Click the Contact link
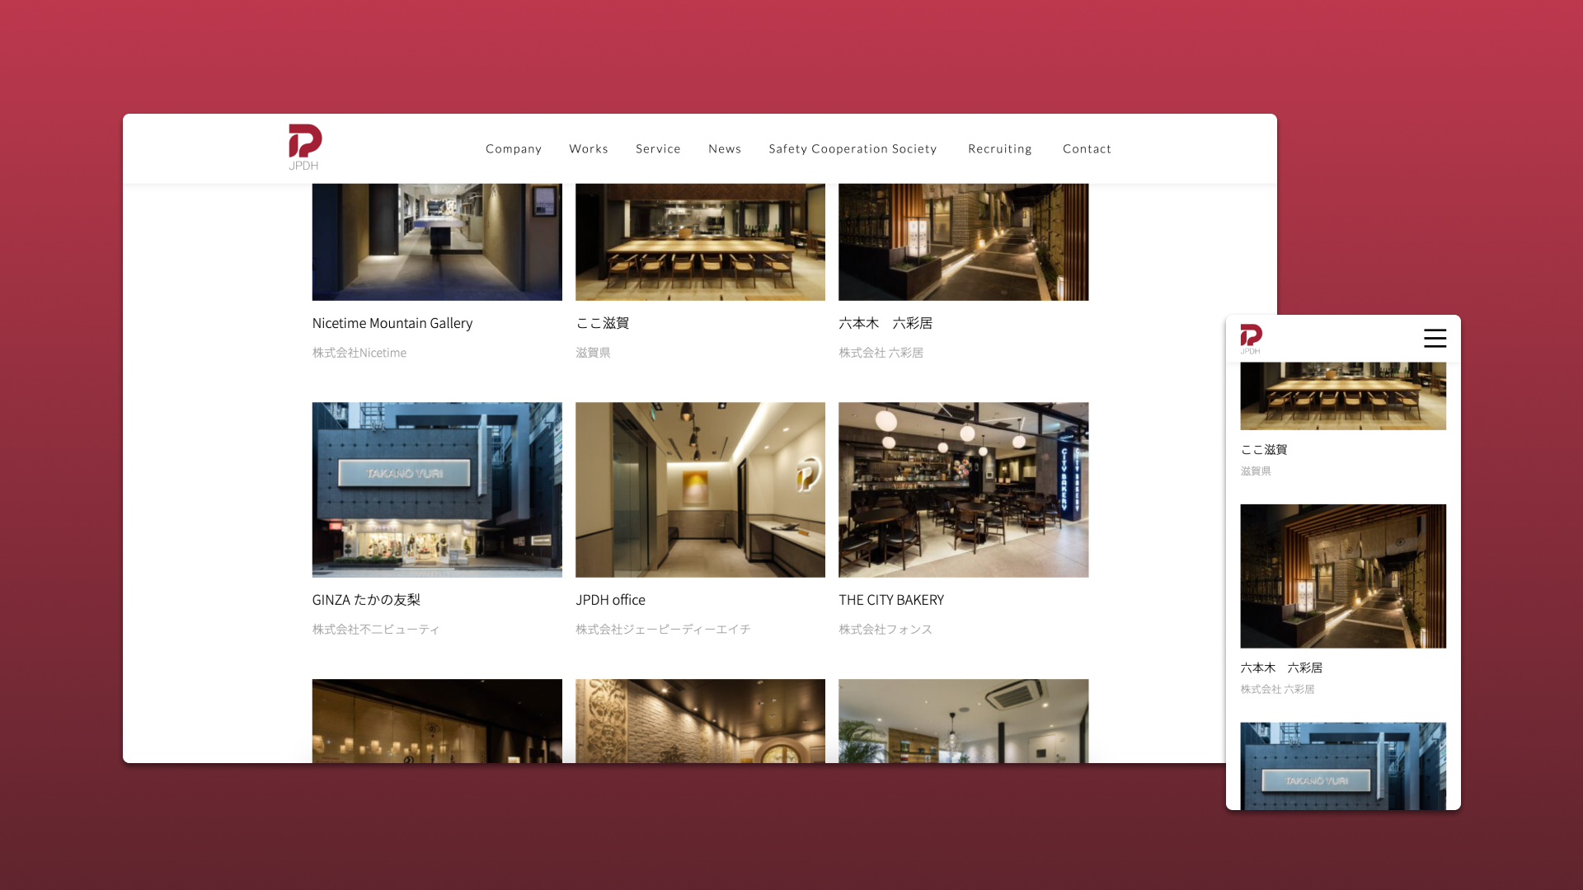1583x890 pixels. [1087, 149]
